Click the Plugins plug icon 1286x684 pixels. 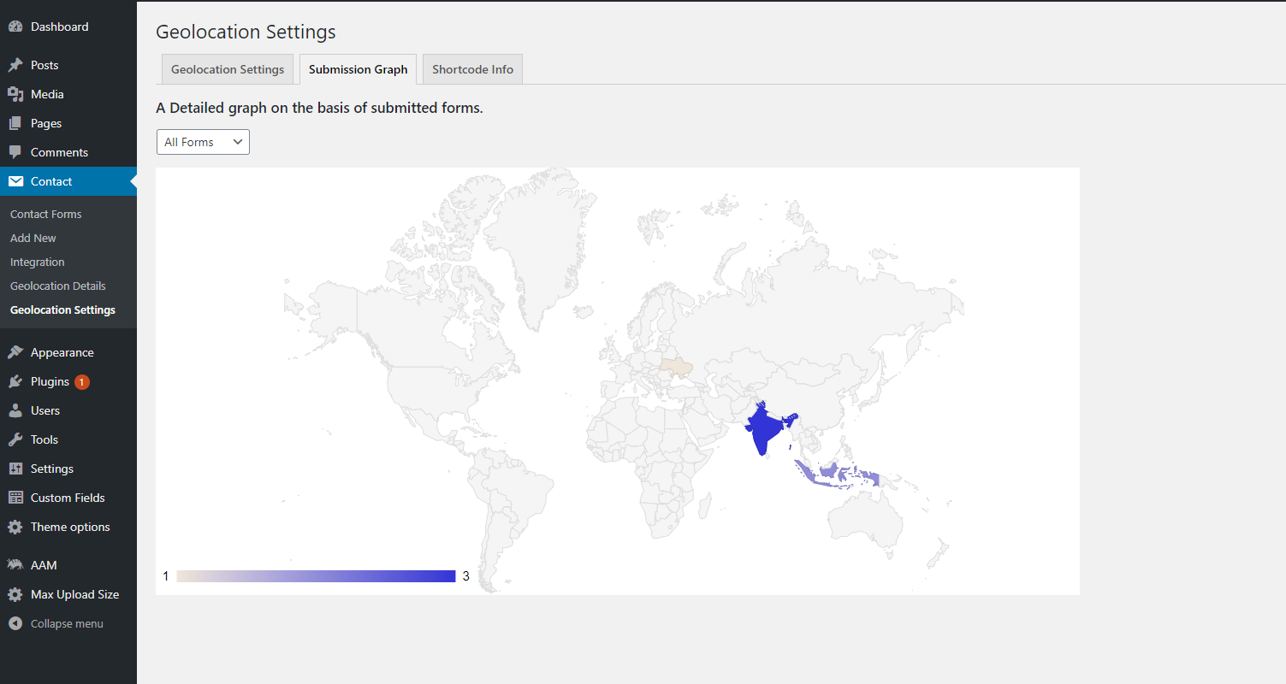15,382
